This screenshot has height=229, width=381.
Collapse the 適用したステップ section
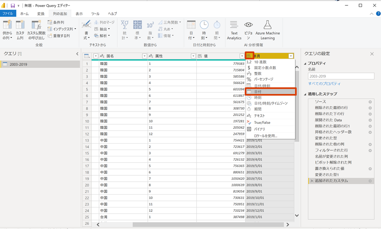[305, 94]
